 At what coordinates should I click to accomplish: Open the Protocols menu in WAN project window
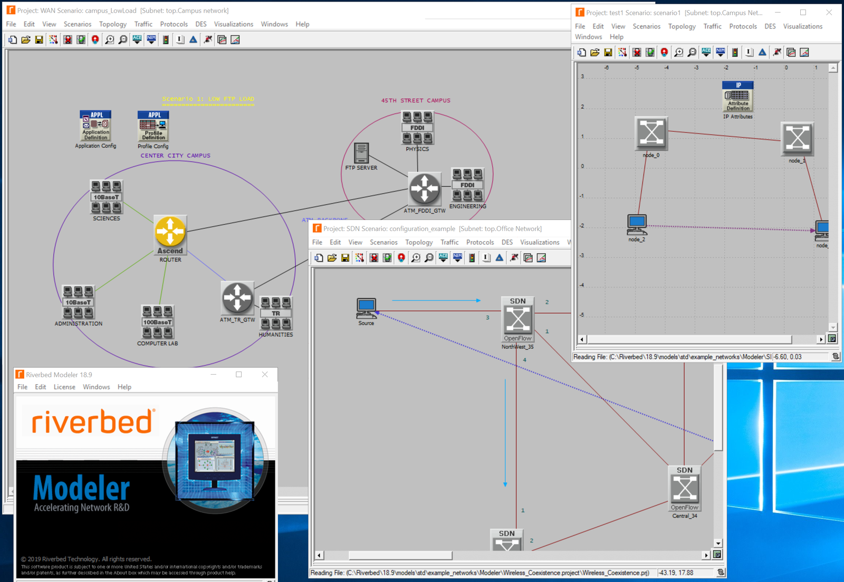[x=174, y=24]
